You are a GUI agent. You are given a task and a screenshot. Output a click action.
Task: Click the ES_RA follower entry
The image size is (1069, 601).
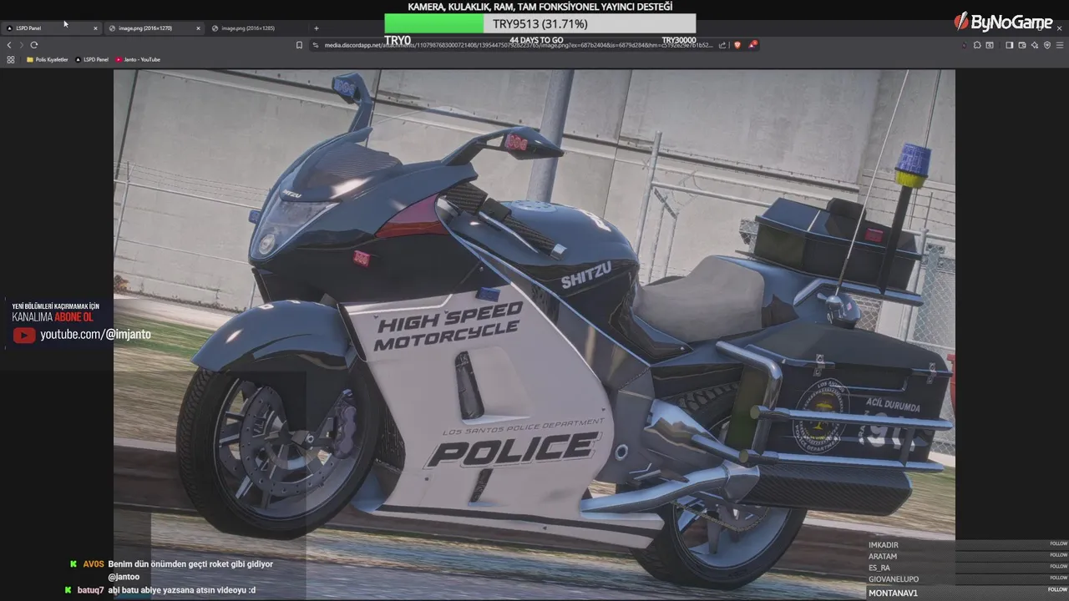[x=879, y=568]
